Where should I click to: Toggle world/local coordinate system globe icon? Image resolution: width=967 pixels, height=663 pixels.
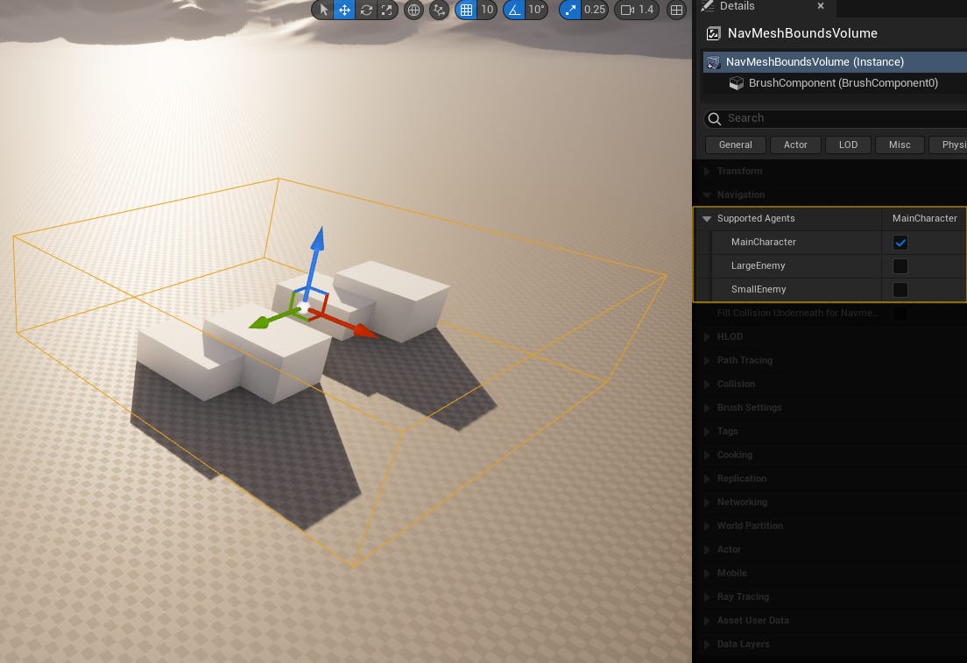pyautogui.click(x=413, y=10)
